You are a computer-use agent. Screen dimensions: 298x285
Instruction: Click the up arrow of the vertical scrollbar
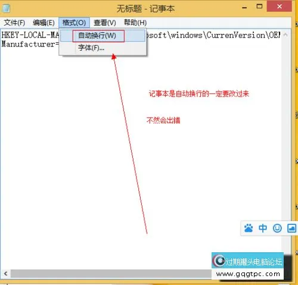pyautogui.click(x=285, y=35)
